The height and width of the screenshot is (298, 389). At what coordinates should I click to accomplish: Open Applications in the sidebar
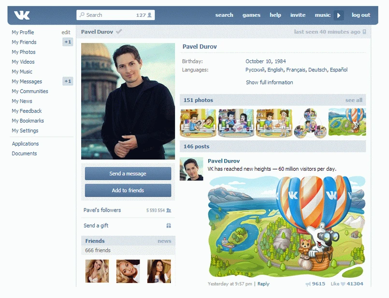tap(25, 144)
